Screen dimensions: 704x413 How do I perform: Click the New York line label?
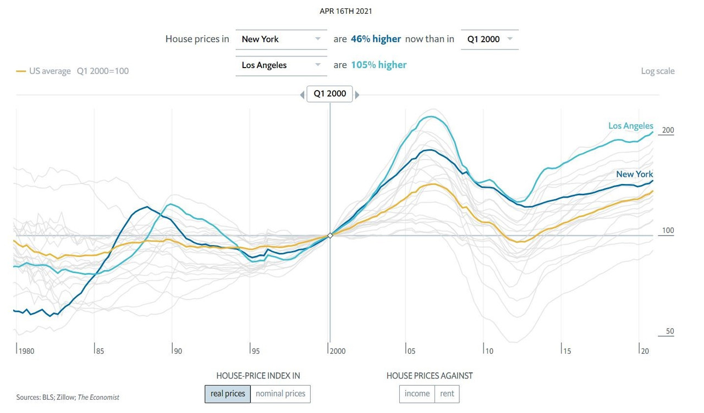[634, 174]
